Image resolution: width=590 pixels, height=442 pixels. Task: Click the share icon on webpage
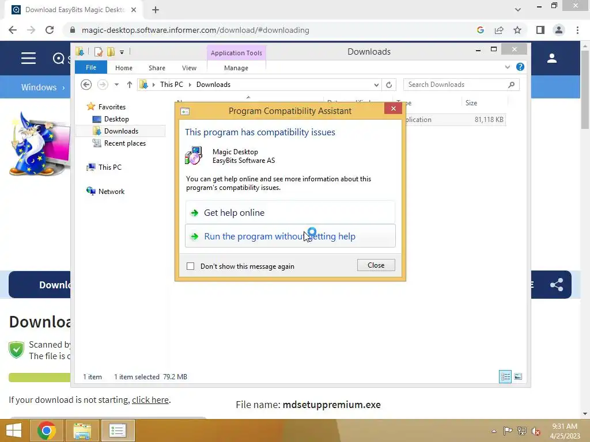(557, 284)
